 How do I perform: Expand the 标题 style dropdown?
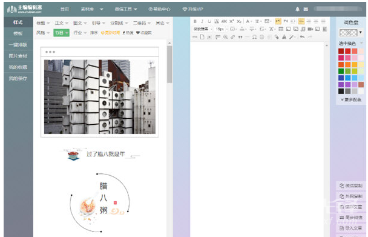pos(43,23)
